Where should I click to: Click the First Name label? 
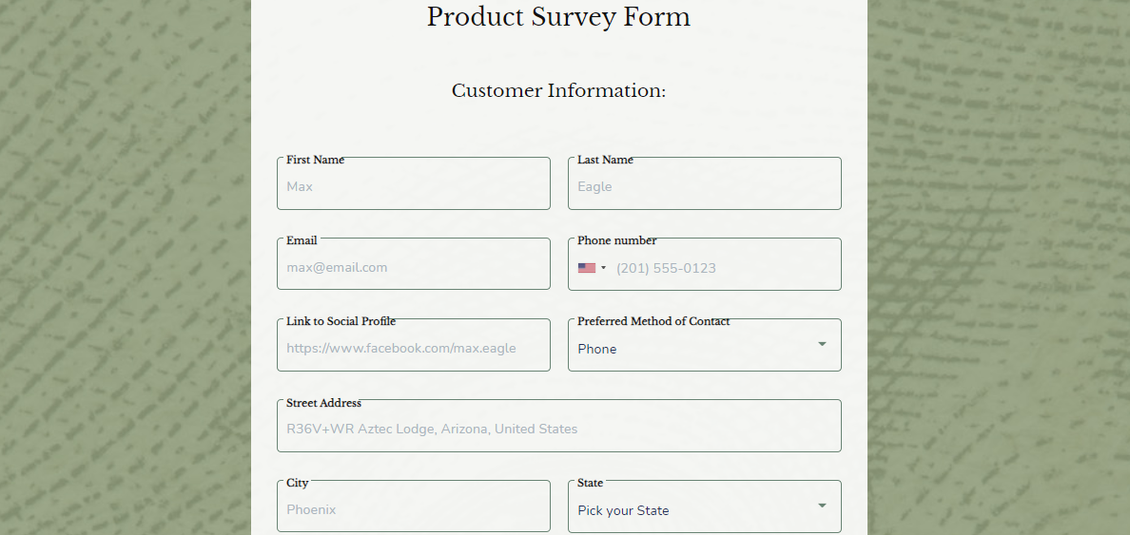coord(315,160)
